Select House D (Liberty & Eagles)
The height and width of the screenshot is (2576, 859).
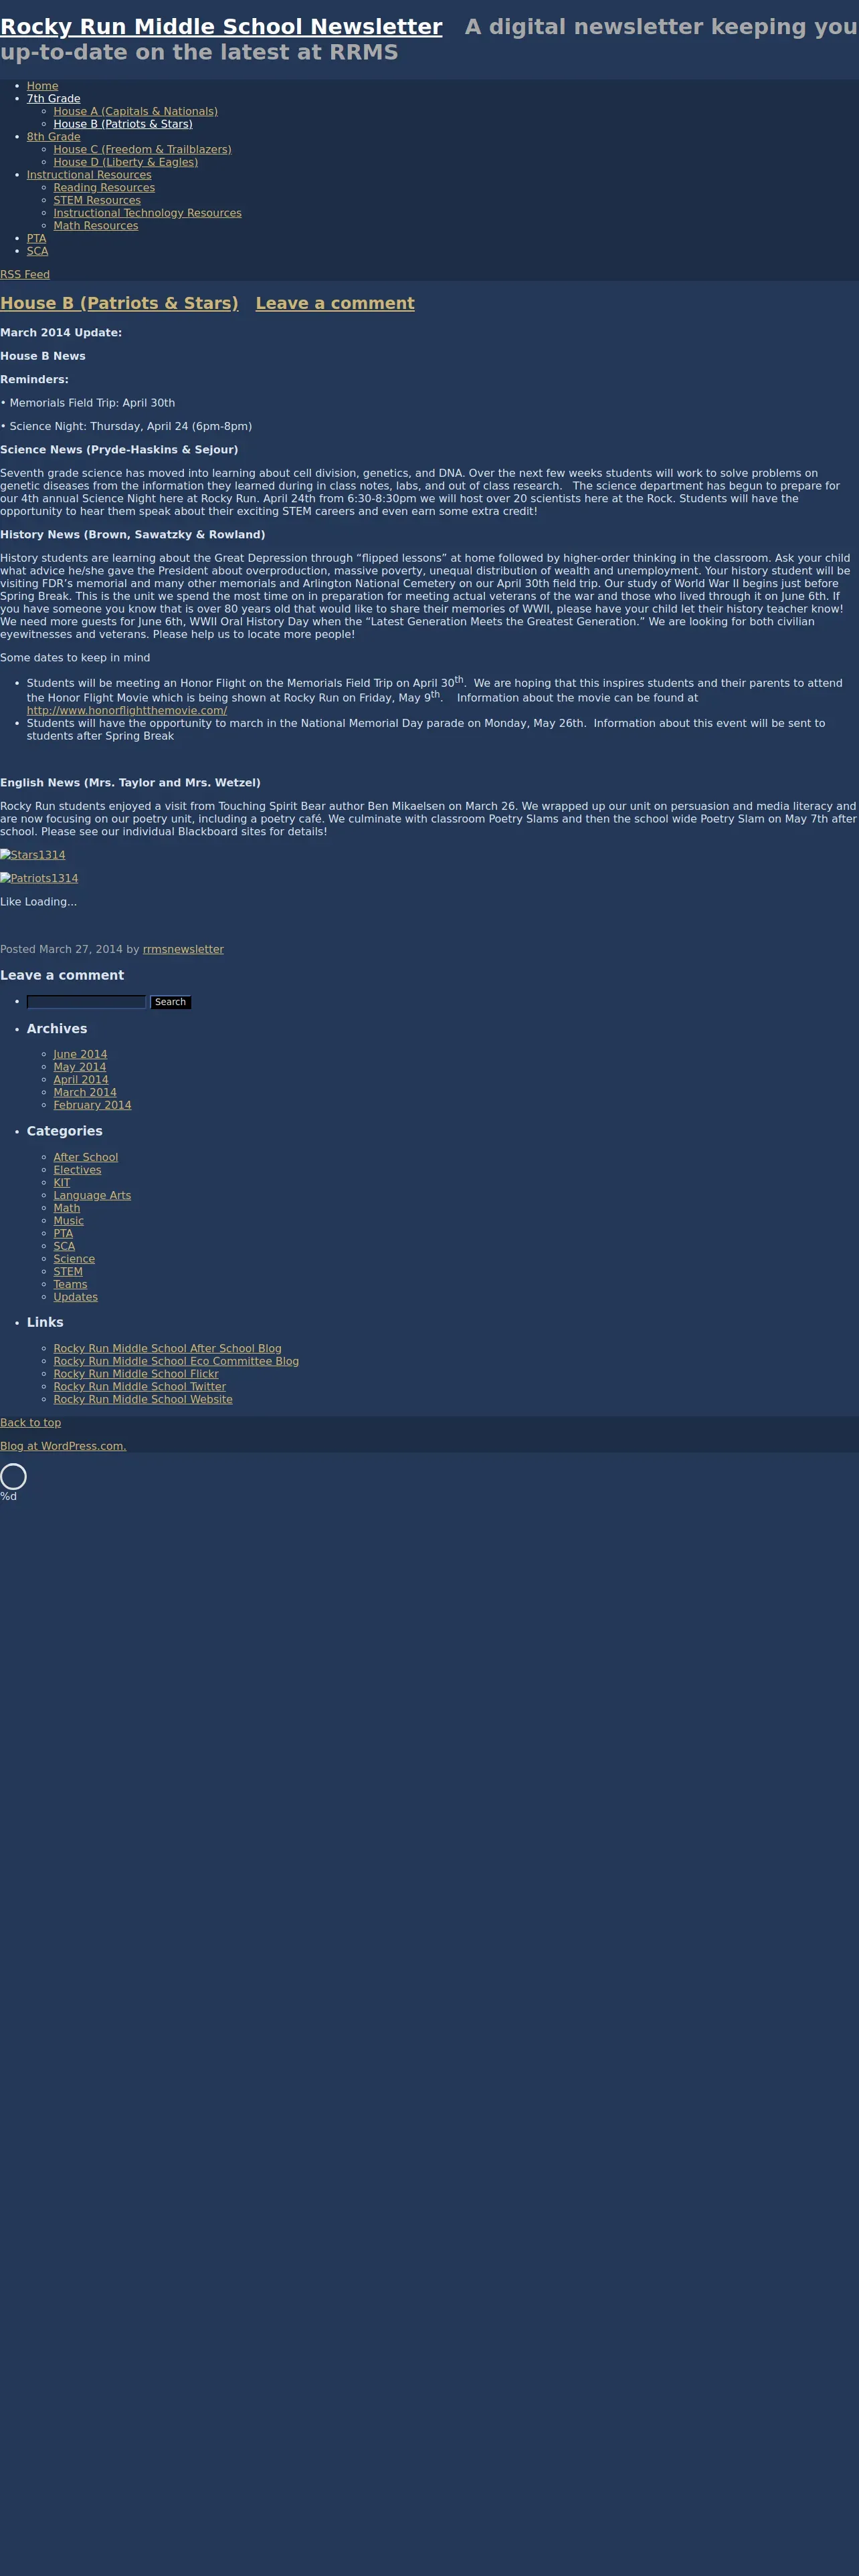(126, 162)
